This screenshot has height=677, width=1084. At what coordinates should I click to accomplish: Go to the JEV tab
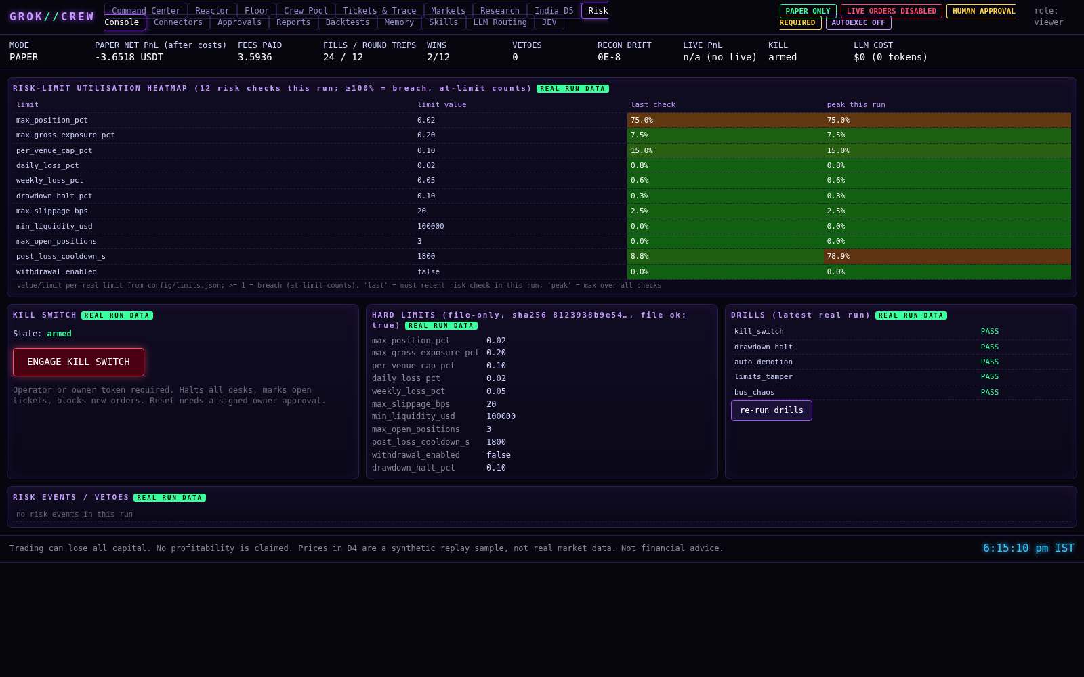[549, 22]
